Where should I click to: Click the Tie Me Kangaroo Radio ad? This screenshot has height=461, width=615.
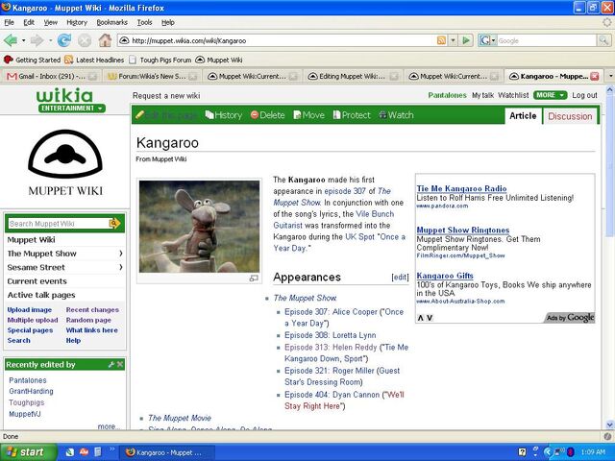click(461, 188)
